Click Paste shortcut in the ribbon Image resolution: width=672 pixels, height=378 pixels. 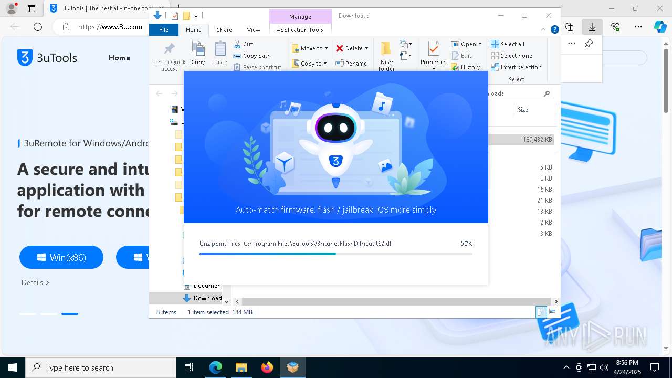(x=257, y=67)
